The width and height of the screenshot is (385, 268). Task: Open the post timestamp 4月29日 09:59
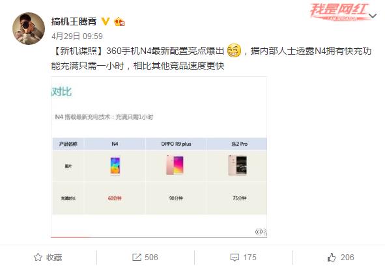pyautogui.click(x=77, y=36)
